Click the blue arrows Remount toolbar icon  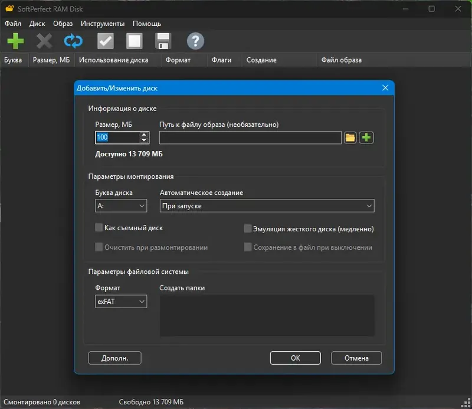(x=73, y=41)
